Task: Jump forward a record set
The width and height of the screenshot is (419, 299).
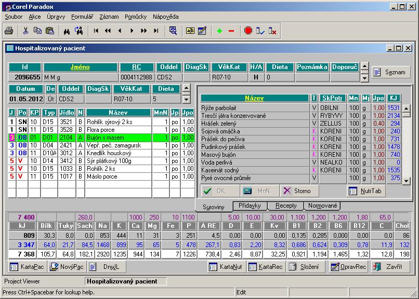Action: pyautogui.click(x=144, y=31)
